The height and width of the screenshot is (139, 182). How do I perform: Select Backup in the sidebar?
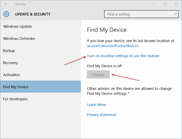click(x=9, y=51)
